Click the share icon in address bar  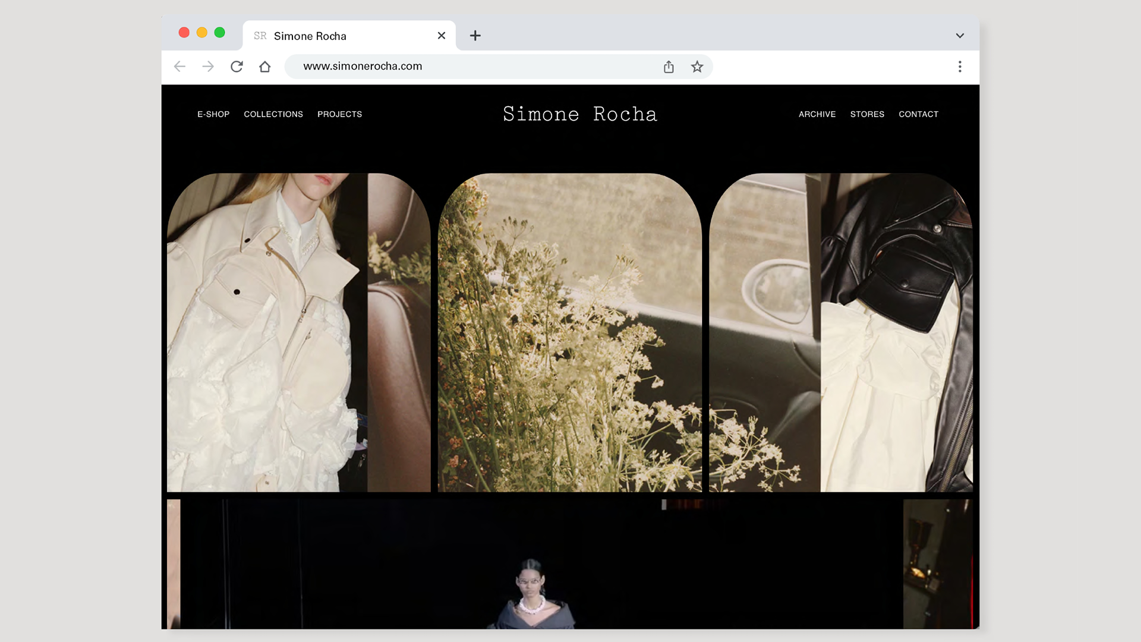coord(669,67)
